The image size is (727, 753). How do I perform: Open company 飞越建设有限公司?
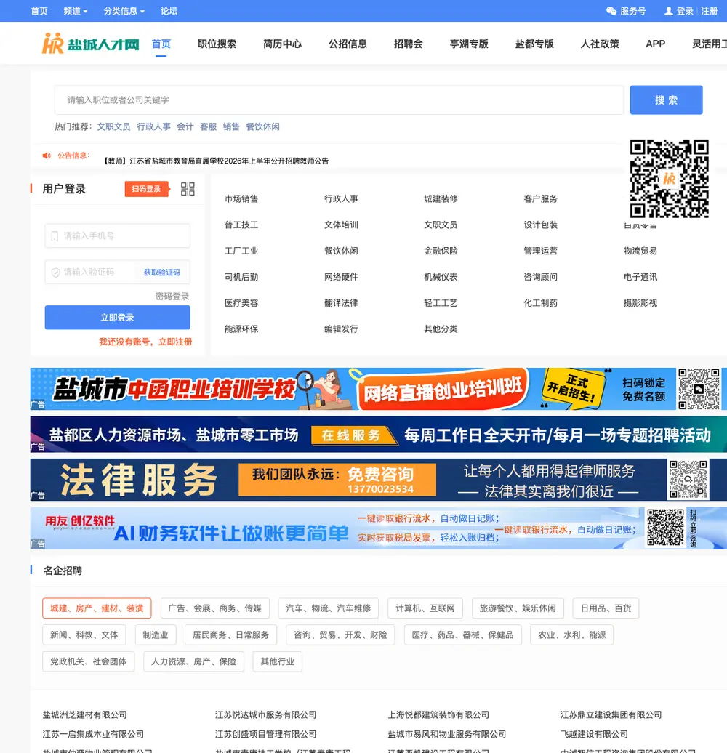pyautogui.click(x=595, y=734)
